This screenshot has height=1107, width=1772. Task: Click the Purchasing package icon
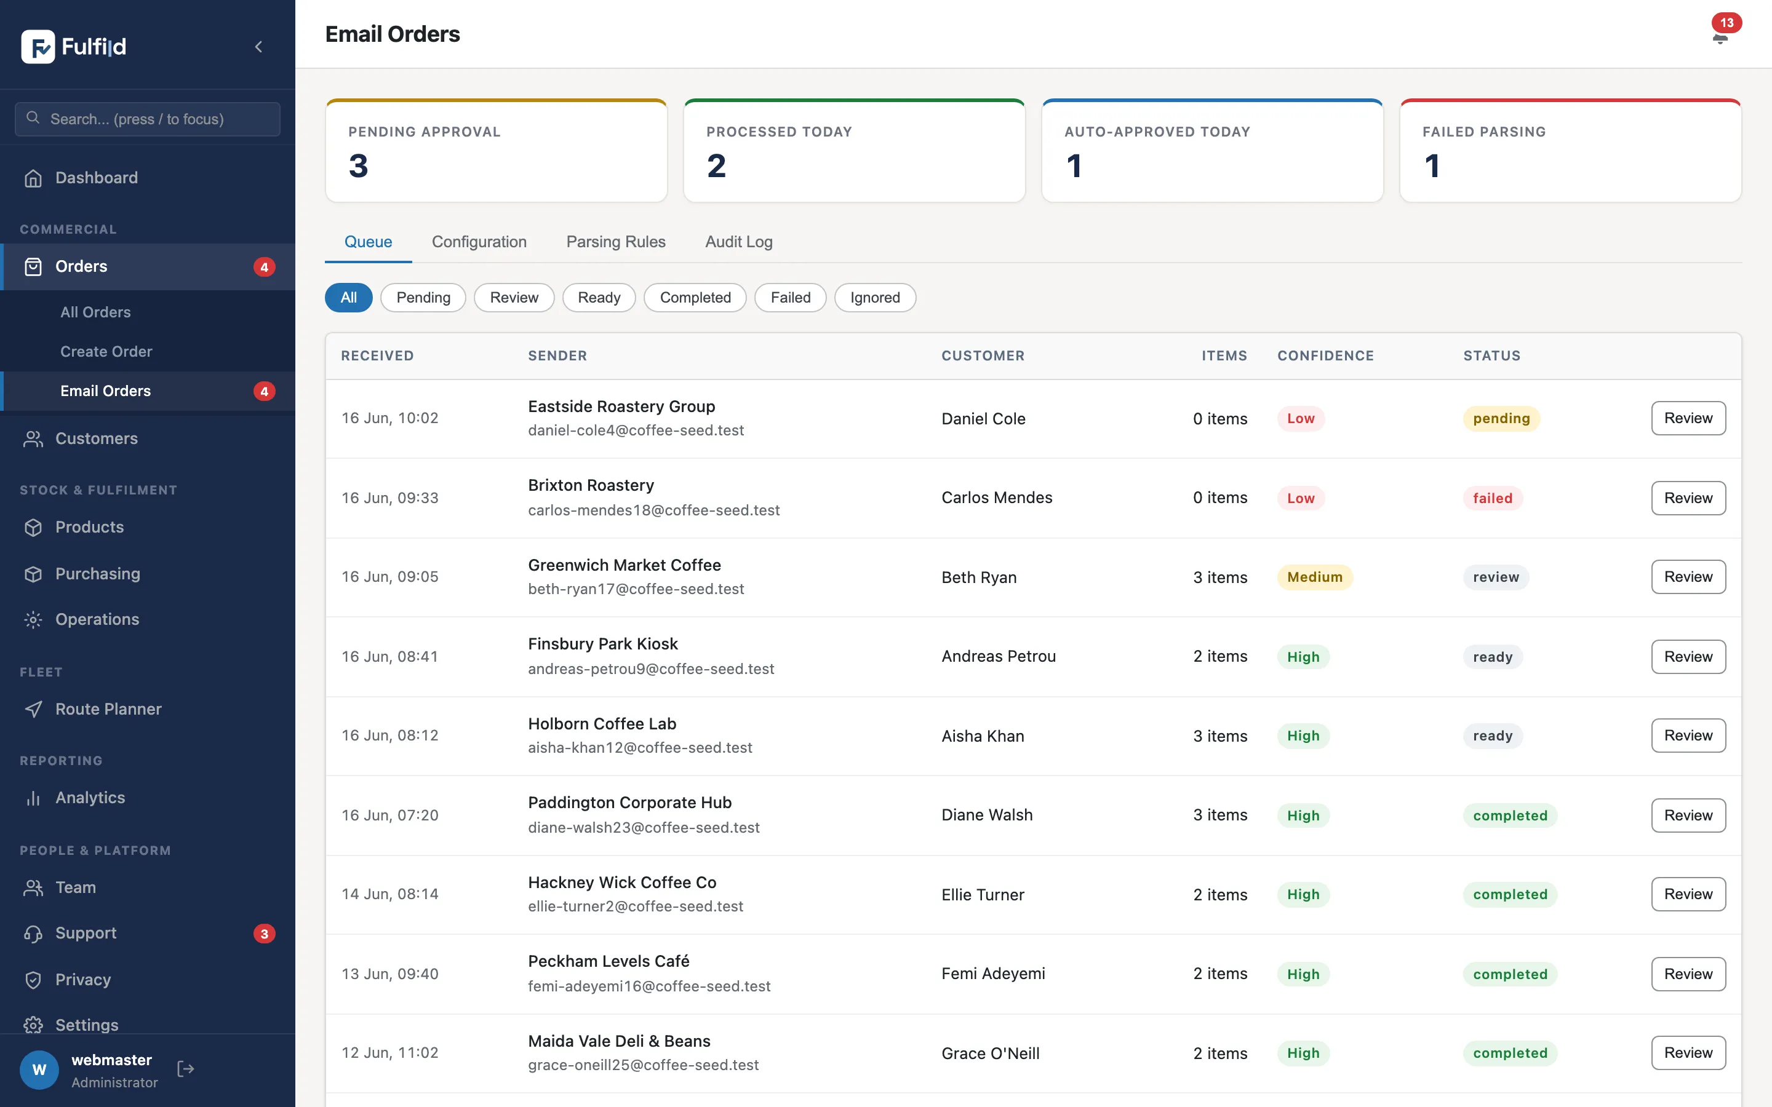(33, 574)
